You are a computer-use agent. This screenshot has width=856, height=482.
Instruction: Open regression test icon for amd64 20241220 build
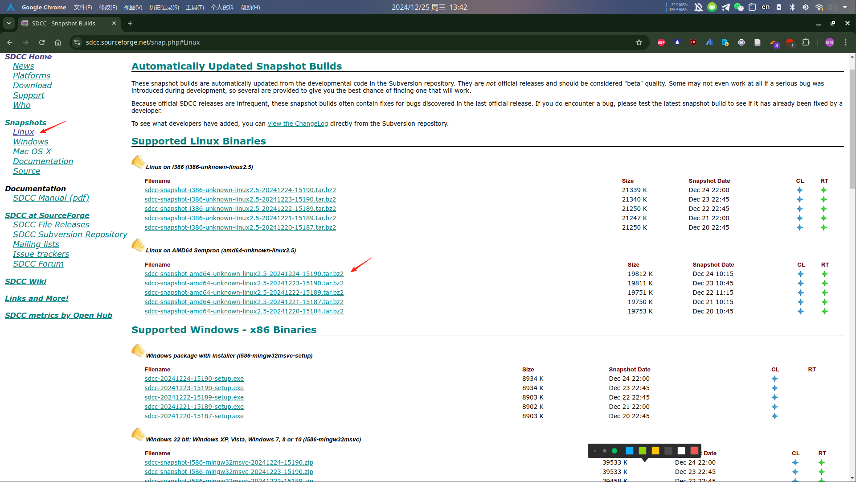(x=825, y=311)
